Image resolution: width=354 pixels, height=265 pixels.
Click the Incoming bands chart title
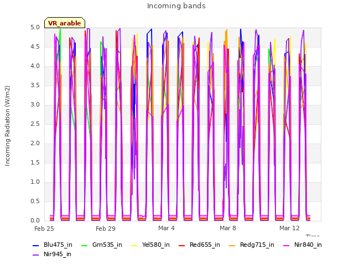176,6
